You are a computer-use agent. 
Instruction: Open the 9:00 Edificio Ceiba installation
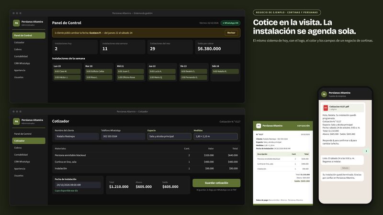click(x=99, y=71)
